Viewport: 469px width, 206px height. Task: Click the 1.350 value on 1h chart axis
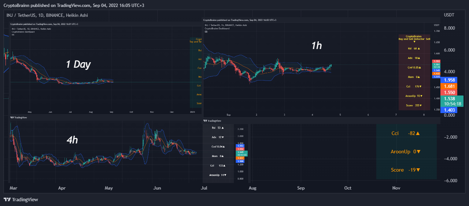tap(436, 109)
